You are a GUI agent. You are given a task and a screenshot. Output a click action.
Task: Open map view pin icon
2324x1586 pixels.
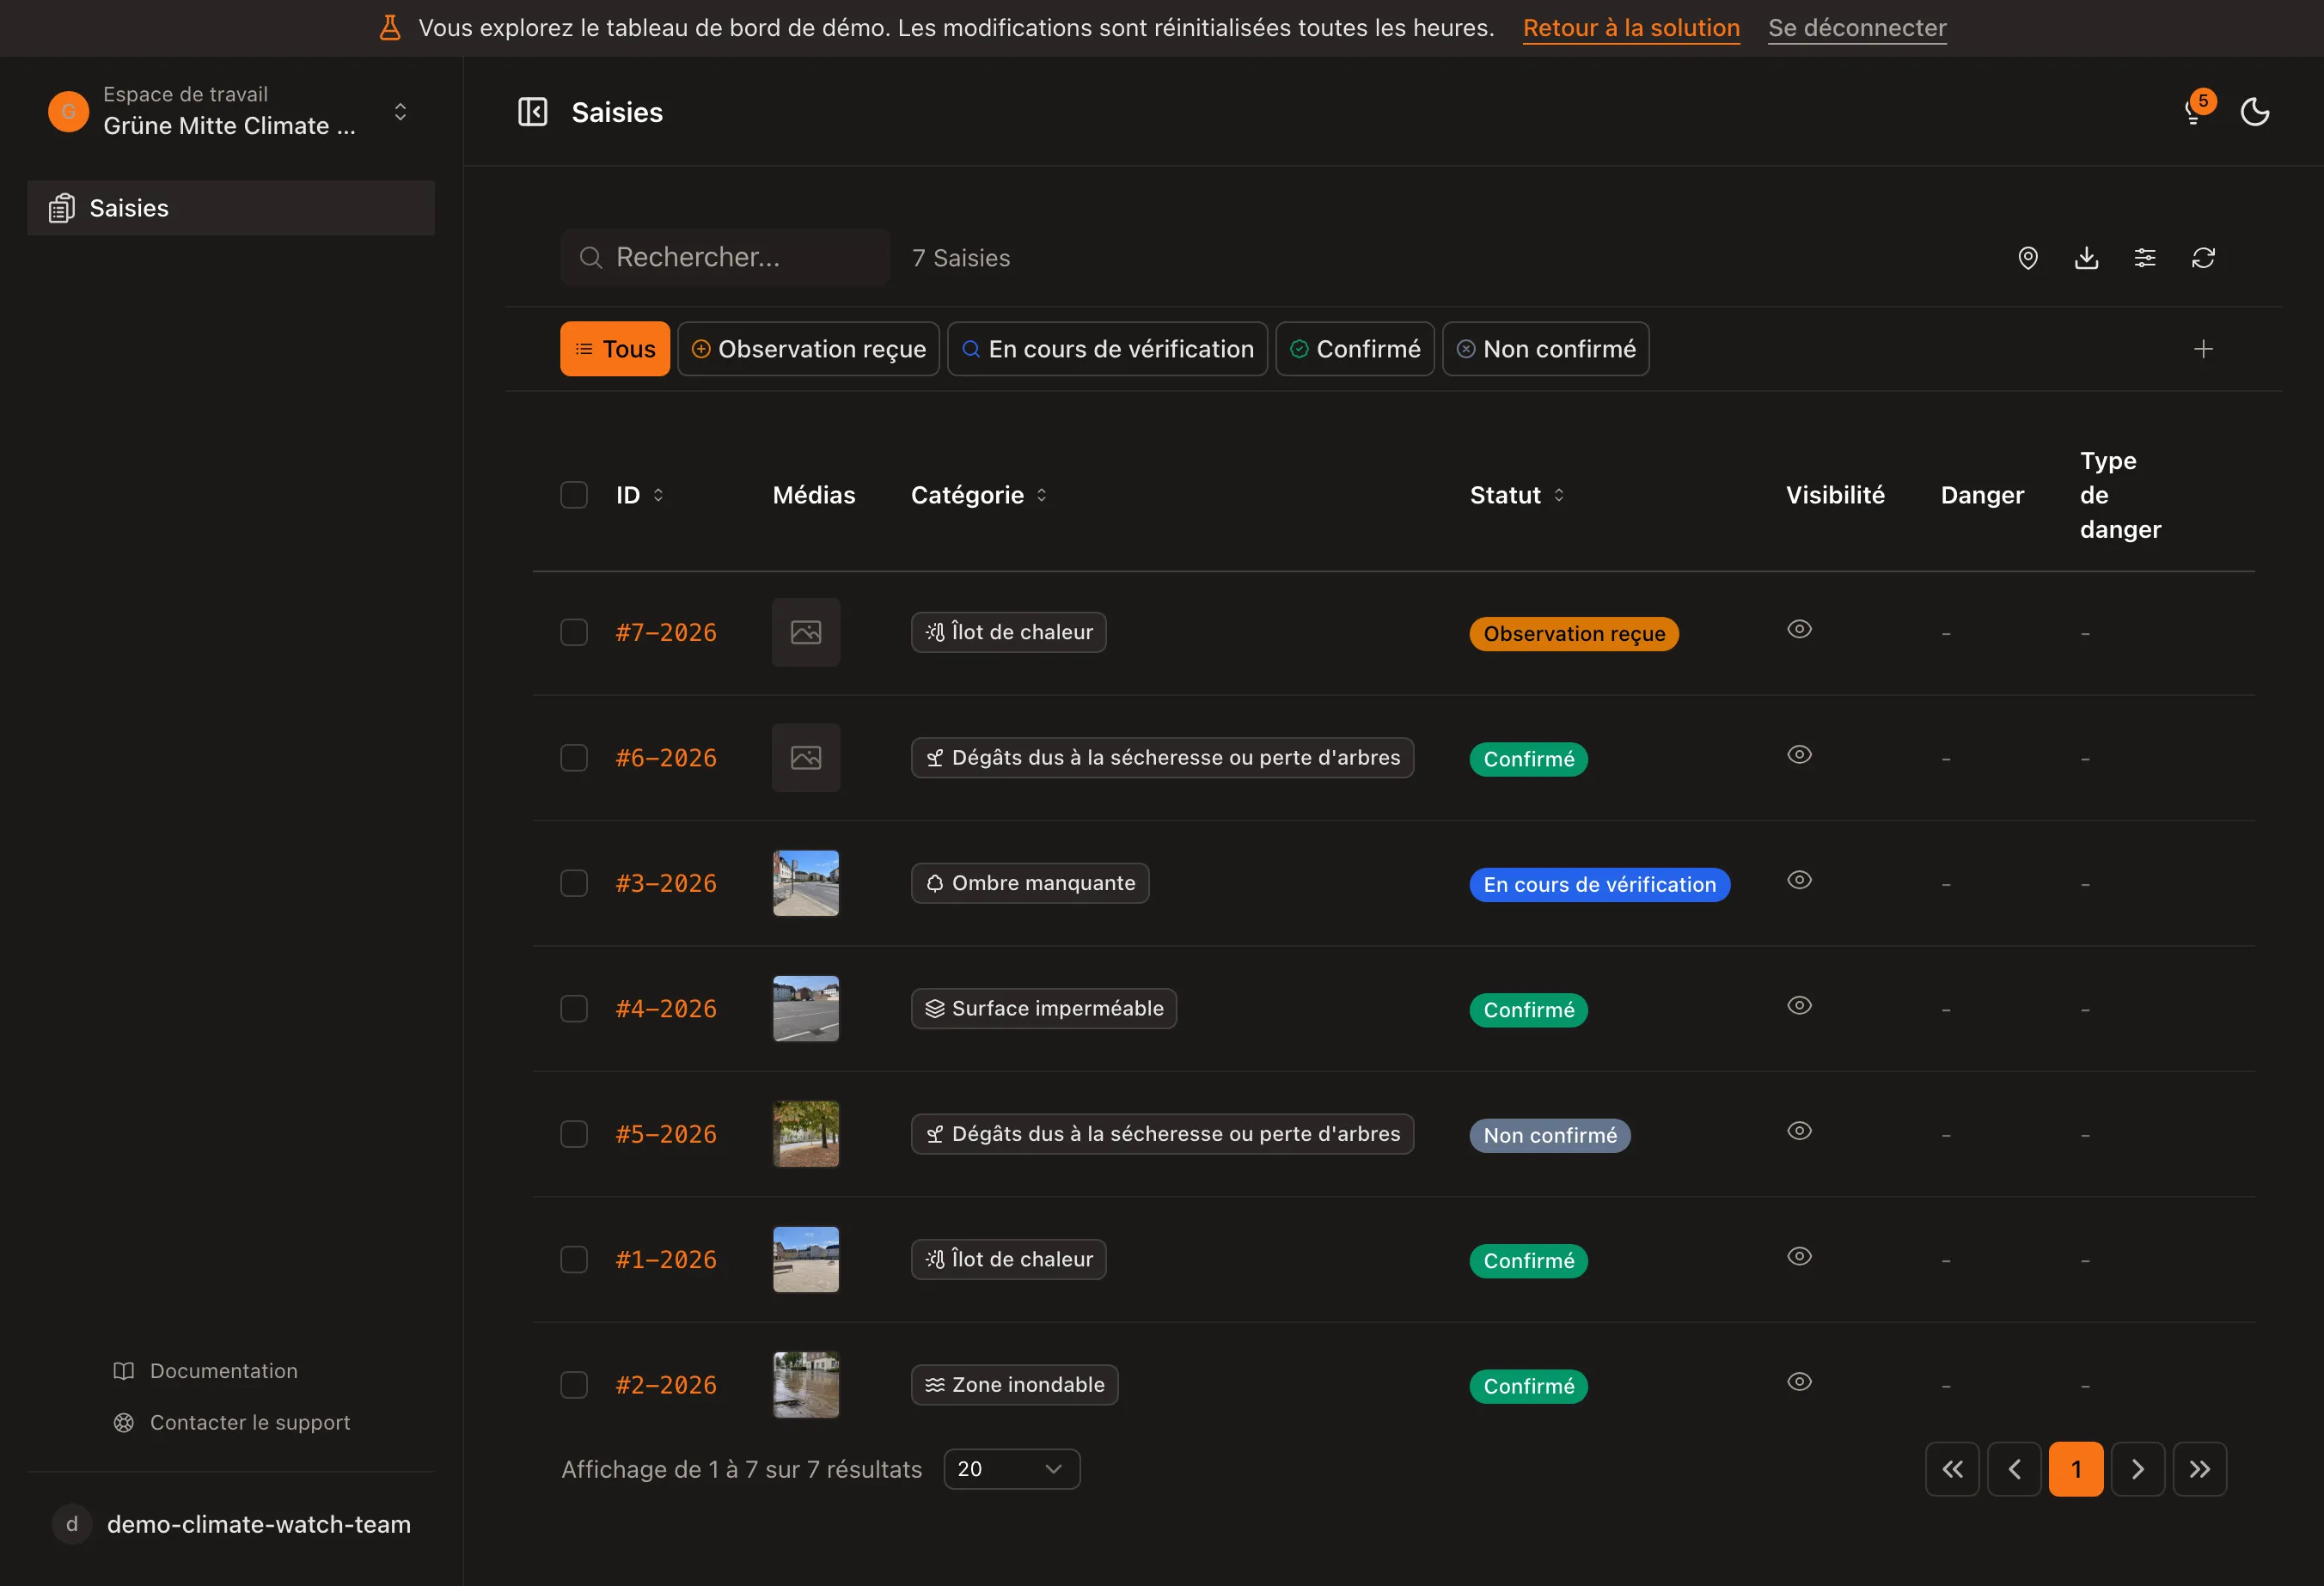2027,258
